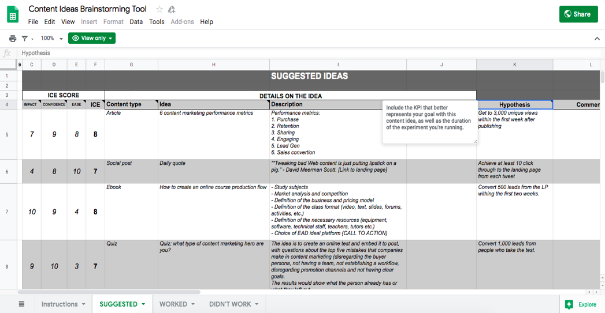This screenshot has width=605, height=313.
Task: Open the WORKED tab dropdown arrow
Action: pyautogui.click(x=193, y=304)
